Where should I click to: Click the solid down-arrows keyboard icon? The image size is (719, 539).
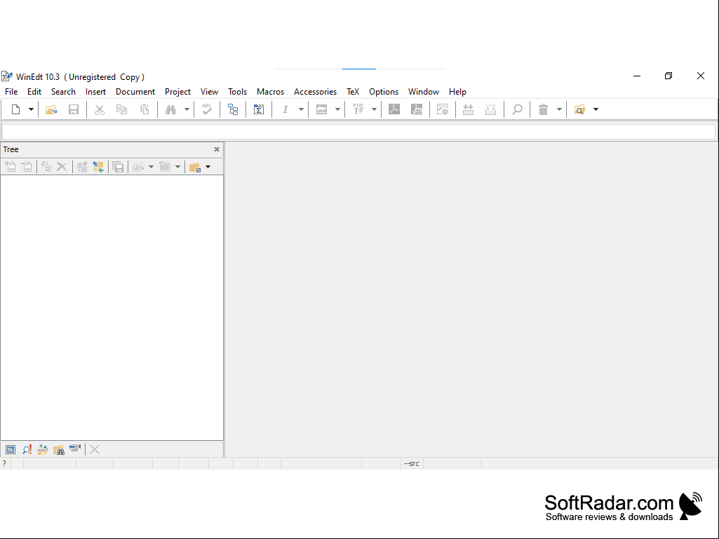pos(468,109)
